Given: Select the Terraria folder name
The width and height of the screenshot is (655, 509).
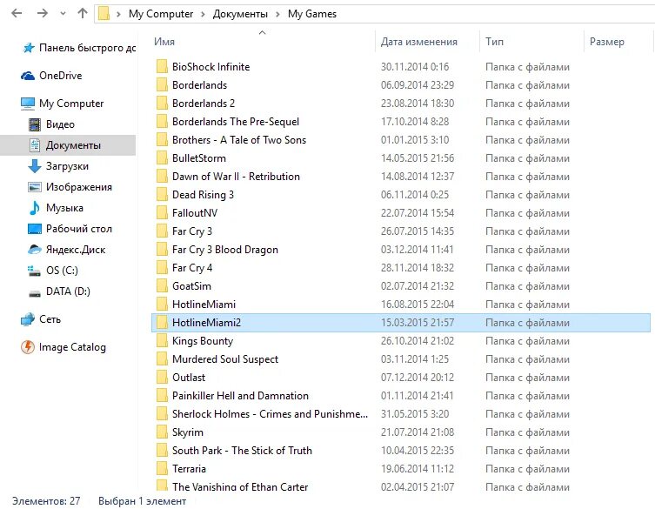Looking at the screenshot, I should pos(189,469).
